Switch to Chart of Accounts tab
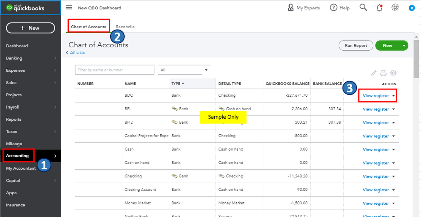 click(x=88, y=27)
